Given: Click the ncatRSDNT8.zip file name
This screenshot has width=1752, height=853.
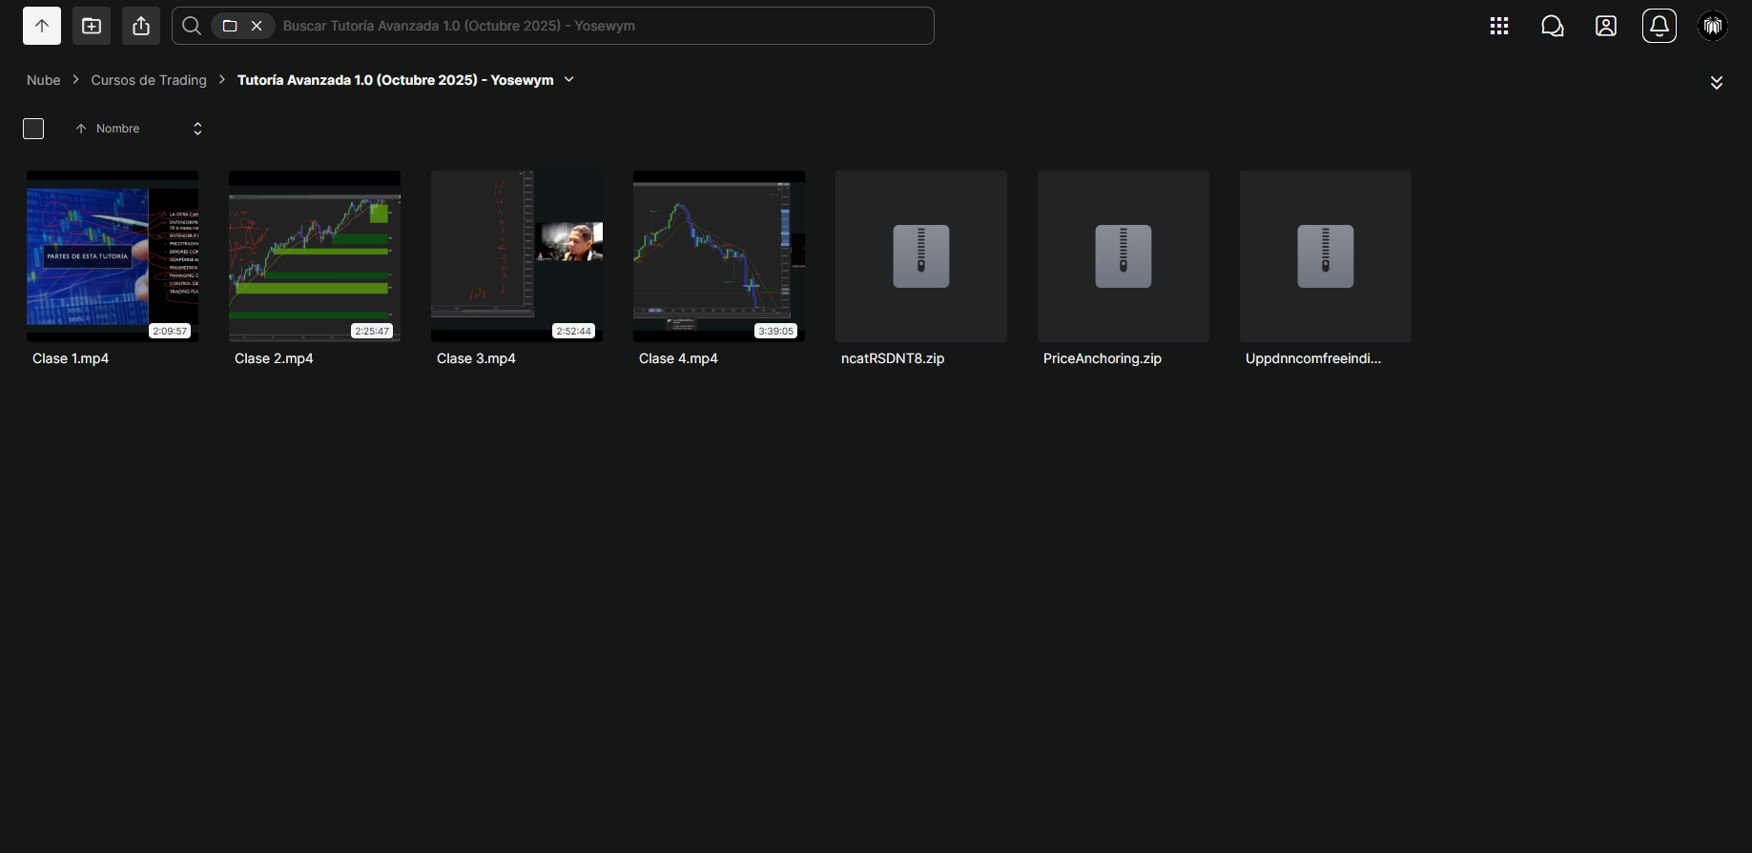Looking at the screenshot, I should 893,358.
